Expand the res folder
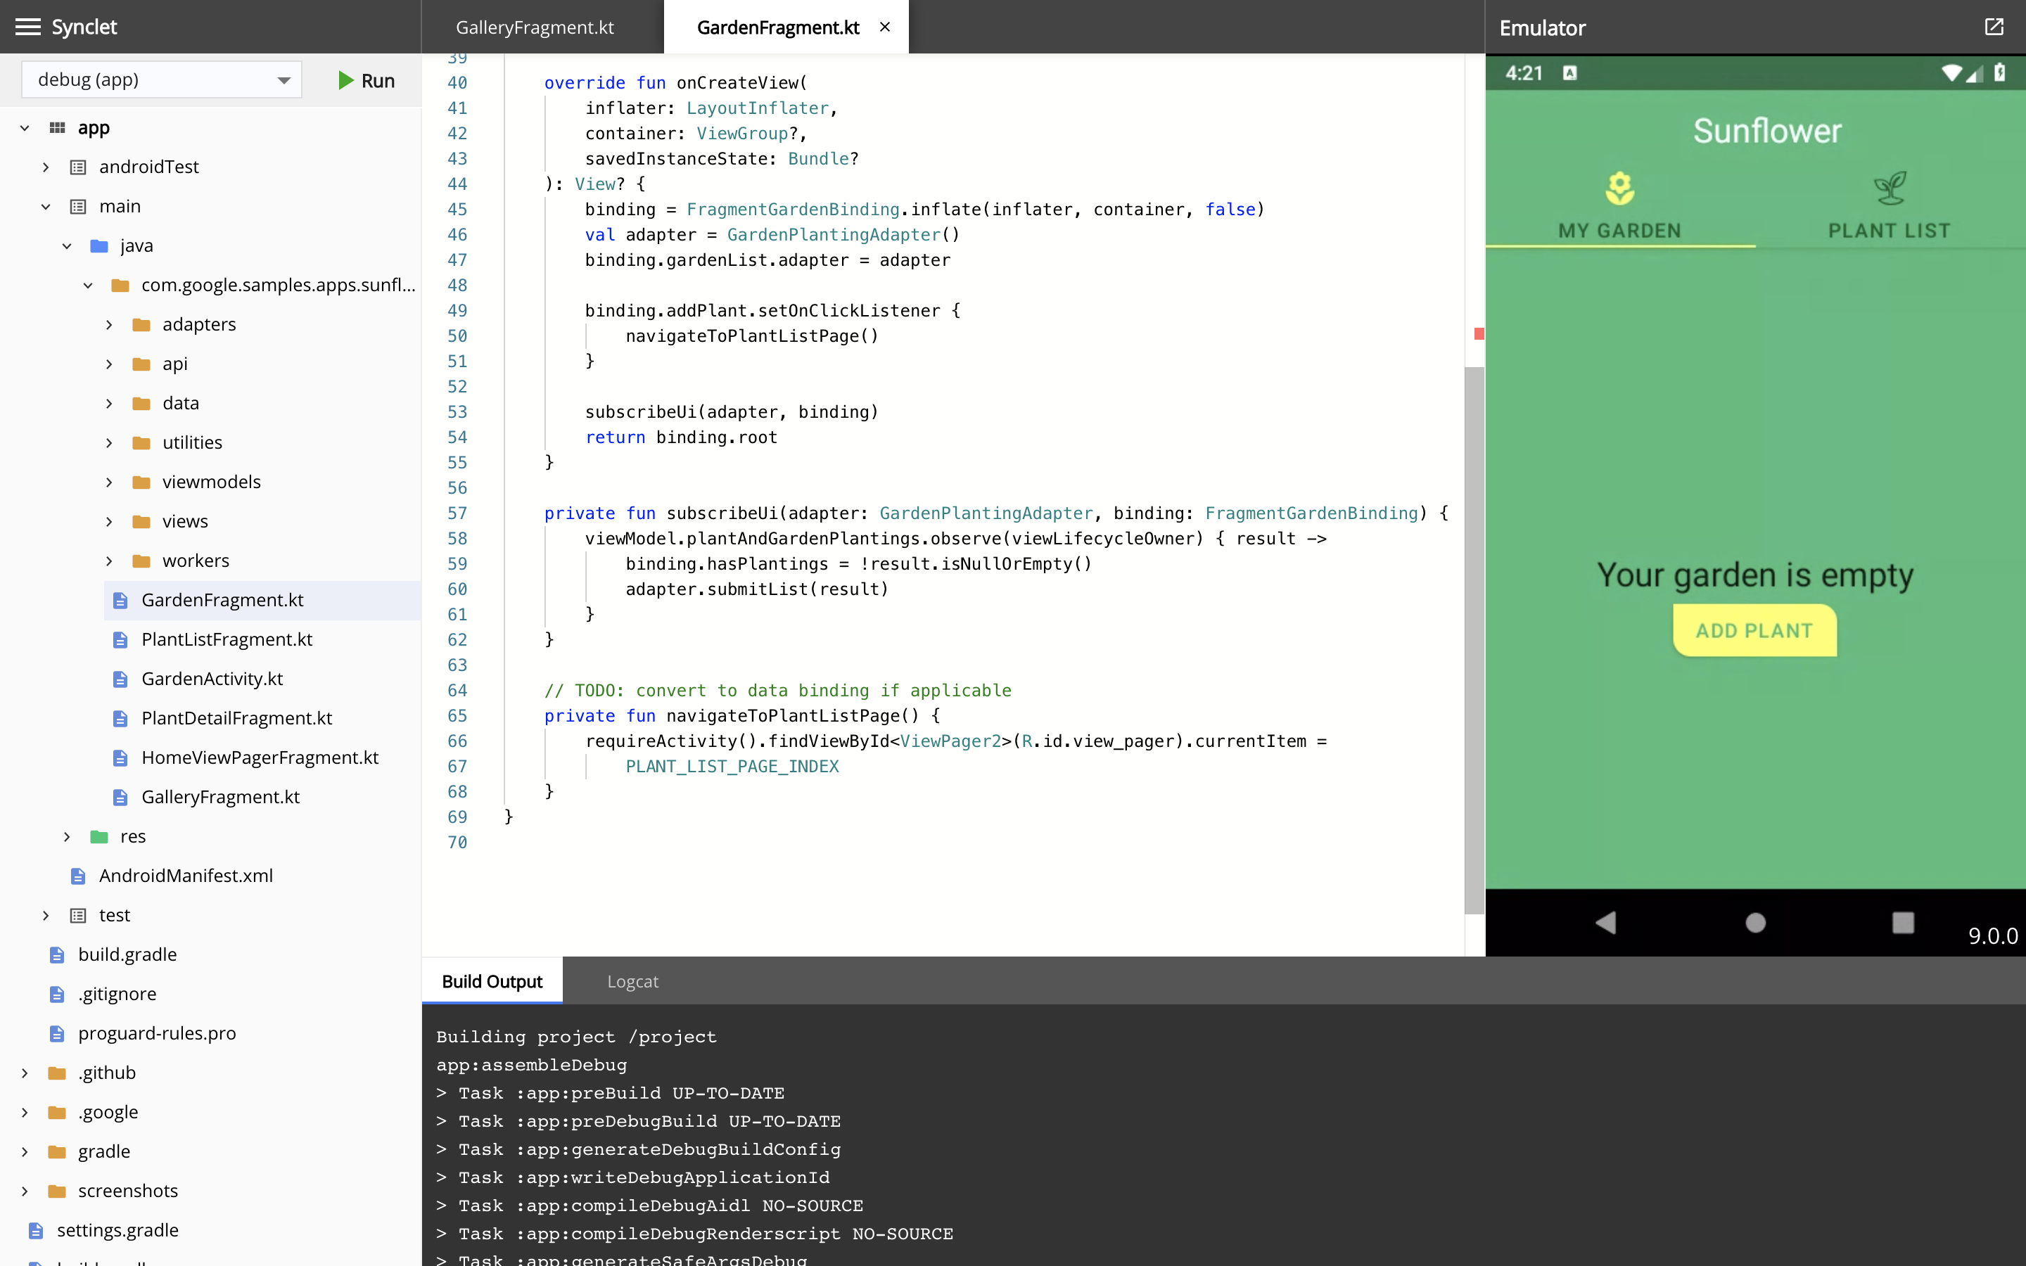The width and height of the screenshot is (2026, 1266). [x=67, y=836]
